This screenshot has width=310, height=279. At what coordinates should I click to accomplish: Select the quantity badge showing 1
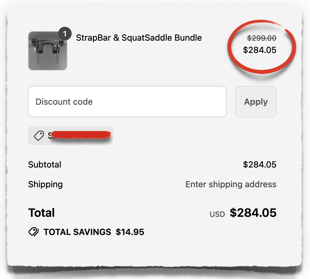(65, 34)
